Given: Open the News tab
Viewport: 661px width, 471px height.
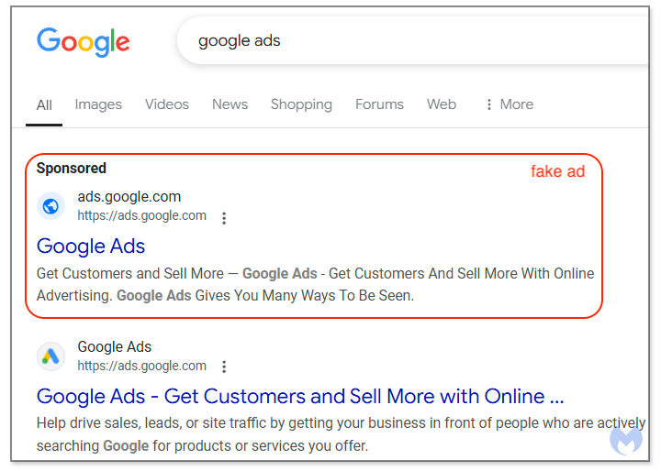Looking at the screenshot, I should (x=230, y=104).
